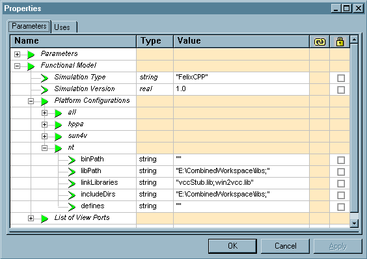This screenshot has height=259, width=367.
Task: Edit the includeDirs value field
Action: point(241,195)
